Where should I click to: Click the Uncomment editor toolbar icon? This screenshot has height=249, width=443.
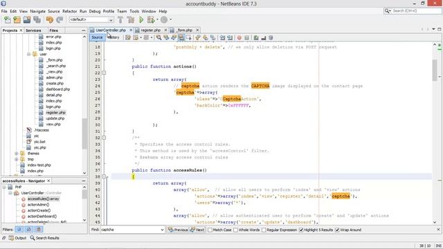tap(263, 37)
